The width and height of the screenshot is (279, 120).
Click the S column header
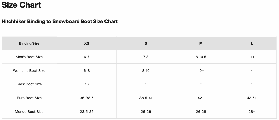[x=146, y=43]
